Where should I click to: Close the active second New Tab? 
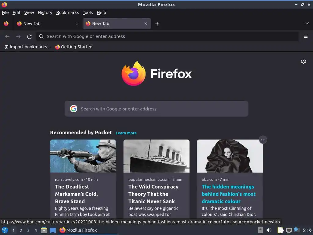coord(146,24)
